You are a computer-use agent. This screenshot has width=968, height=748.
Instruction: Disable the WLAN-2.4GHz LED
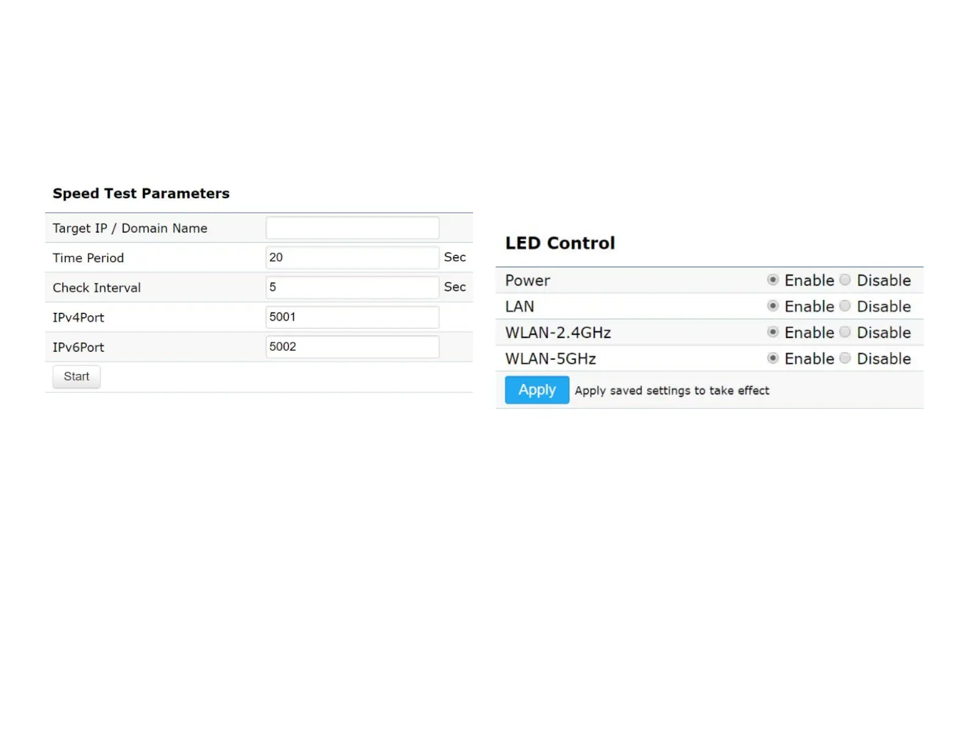point(845,332)
